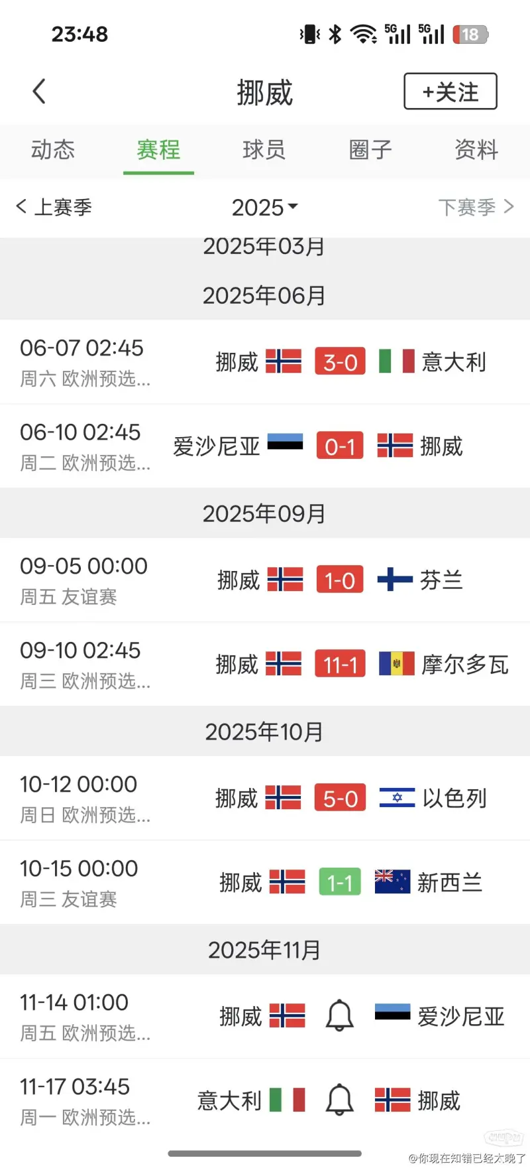Go to previous season (上赛季)
This screenshot has height=1168, width=530.
pyautogui.click(x=54, y=207)
